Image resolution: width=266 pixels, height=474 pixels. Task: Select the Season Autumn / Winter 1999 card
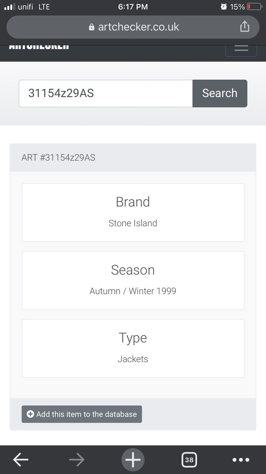(133, 281)
